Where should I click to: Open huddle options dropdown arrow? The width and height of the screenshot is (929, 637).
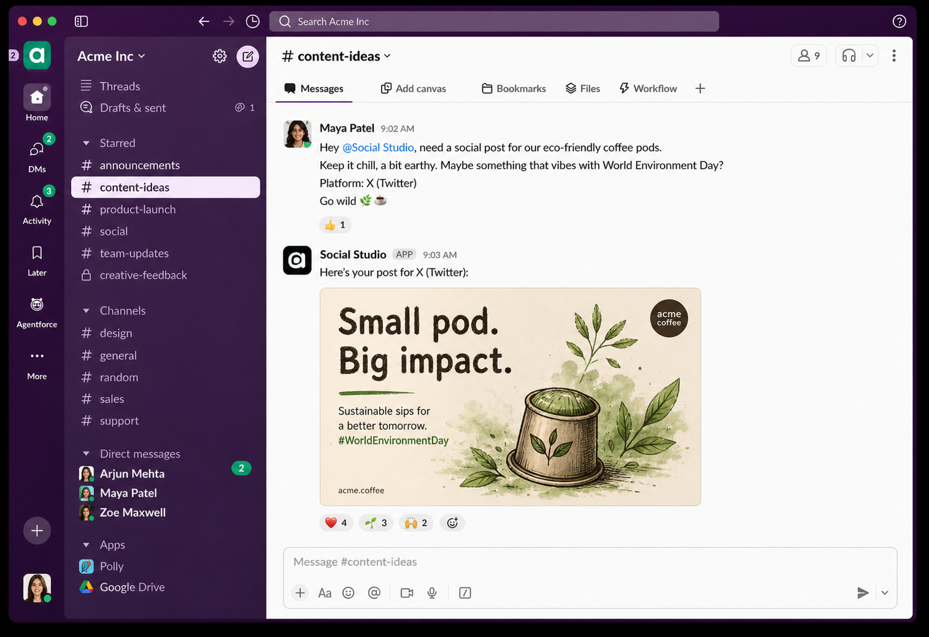point(869,56)
